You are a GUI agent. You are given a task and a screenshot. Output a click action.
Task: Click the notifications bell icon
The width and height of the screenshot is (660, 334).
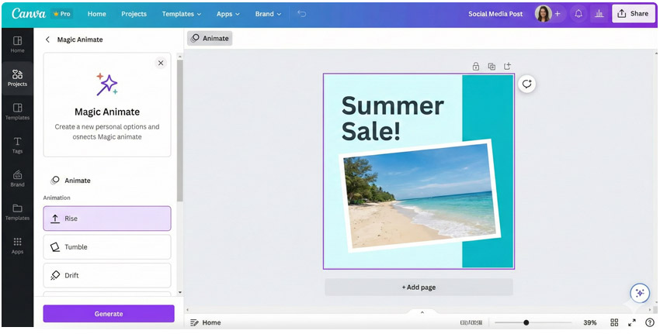pos(578,14)
